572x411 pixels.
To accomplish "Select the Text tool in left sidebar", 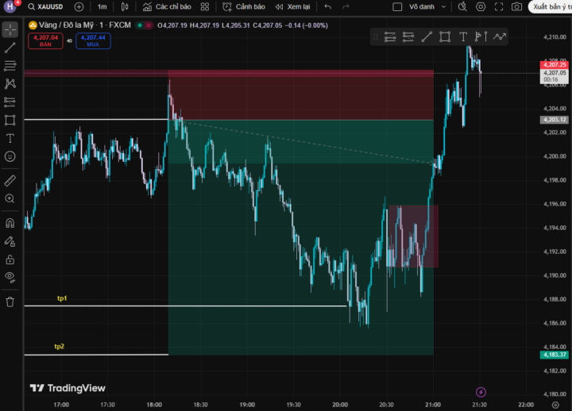I will 10,139.
